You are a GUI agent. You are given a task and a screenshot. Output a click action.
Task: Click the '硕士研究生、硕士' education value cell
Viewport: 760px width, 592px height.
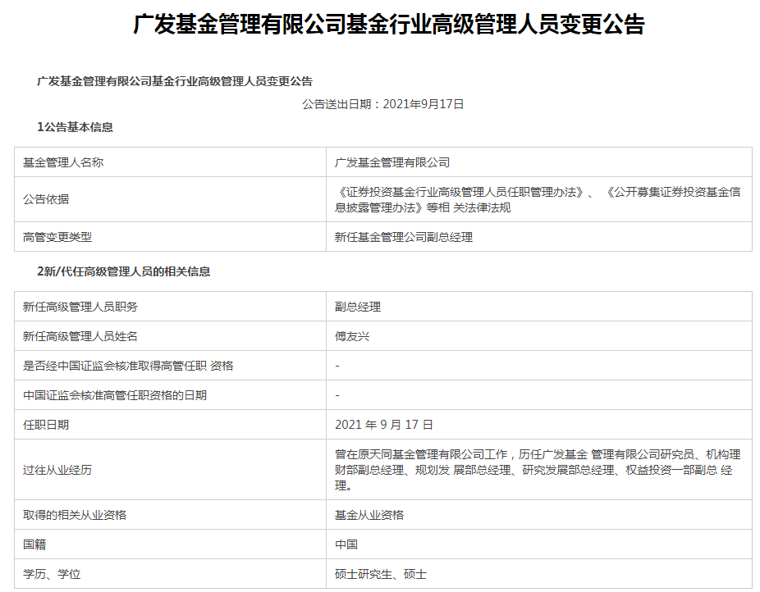[381, 574]
